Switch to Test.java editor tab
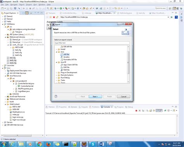The height and width of the screenshot is (147, 184). click(51, 13)
